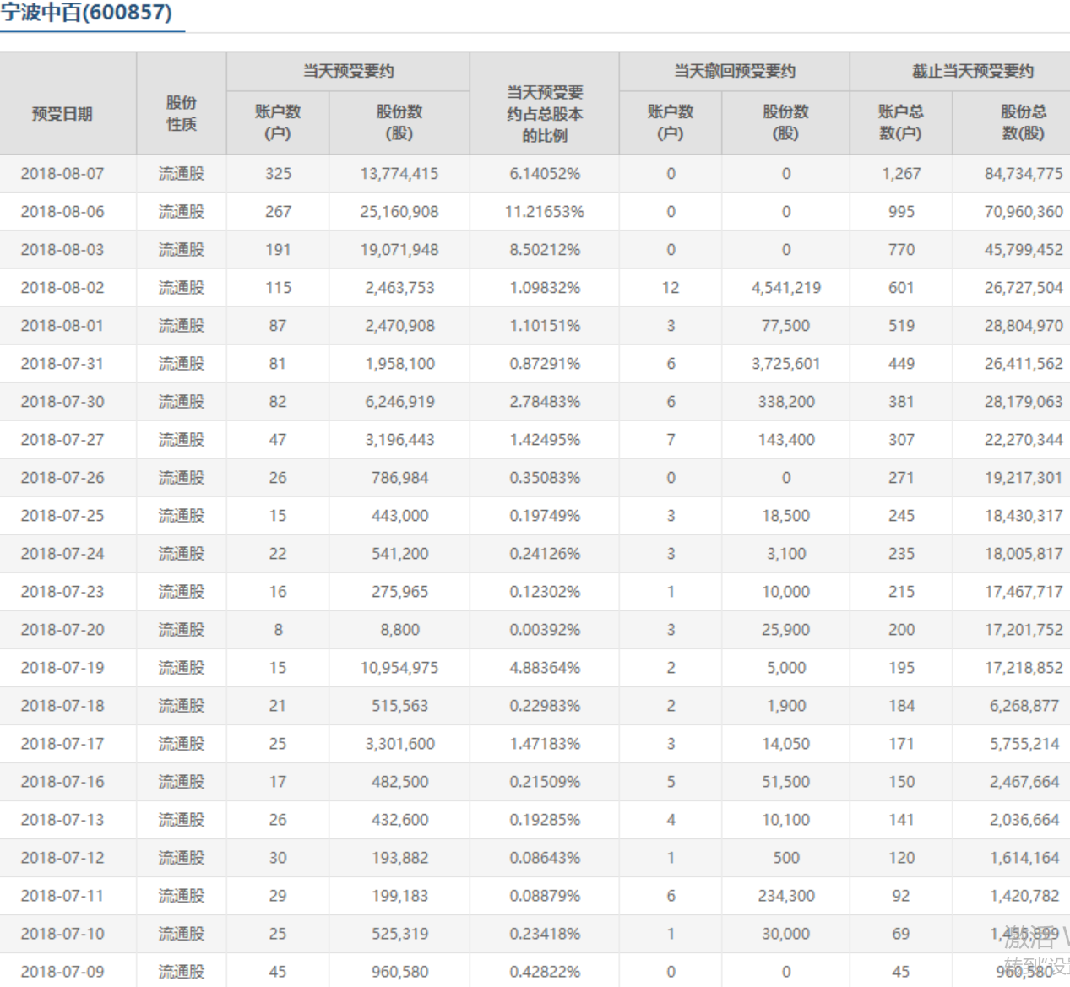
Task: Click withdrawn shares 3,725,601
Action: [x=786, y=364]
